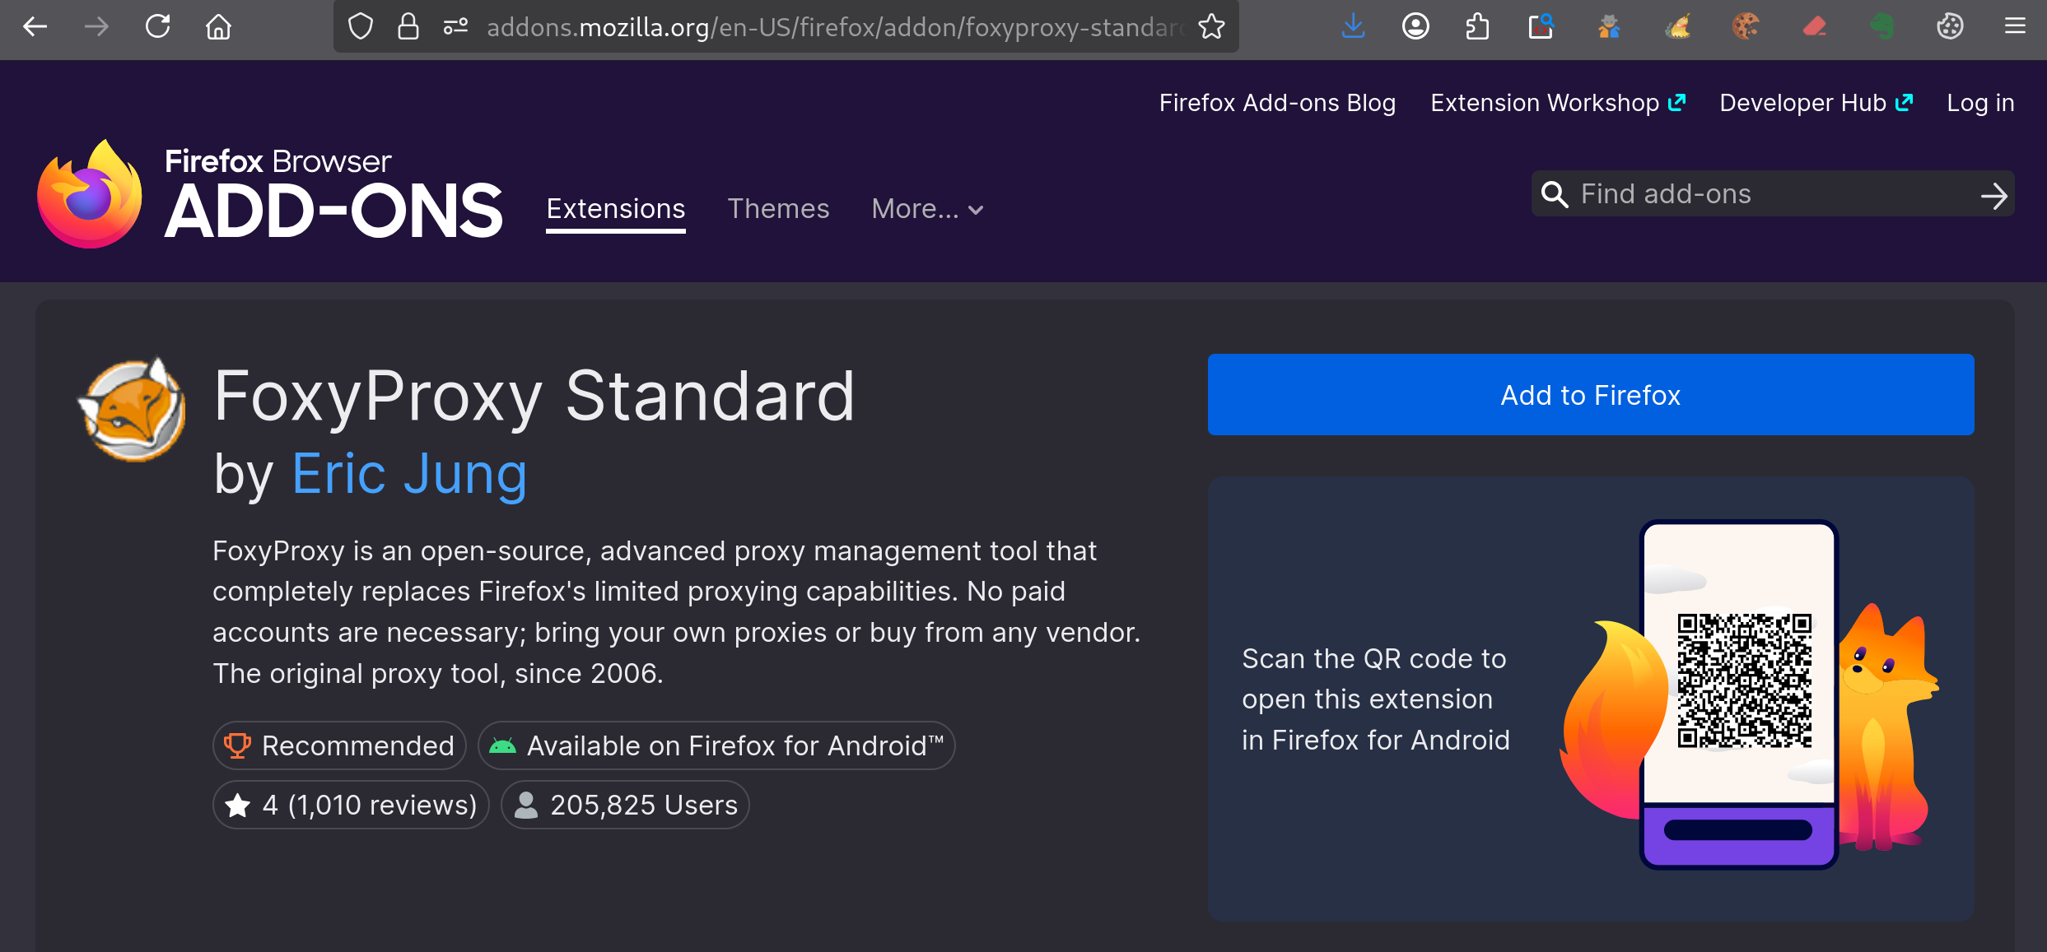The image size is (2047, 952).
Task: Click the Firefox Add-ons logo
Action: (x=269, y=194)
